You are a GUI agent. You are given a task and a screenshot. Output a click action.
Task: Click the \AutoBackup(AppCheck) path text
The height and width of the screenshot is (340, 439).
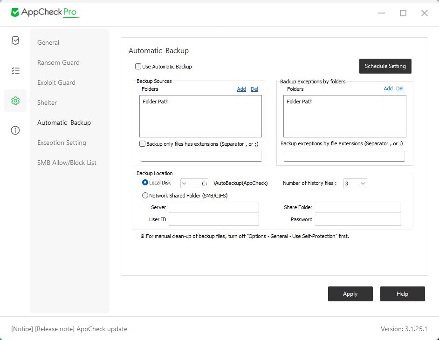(240, 183)
